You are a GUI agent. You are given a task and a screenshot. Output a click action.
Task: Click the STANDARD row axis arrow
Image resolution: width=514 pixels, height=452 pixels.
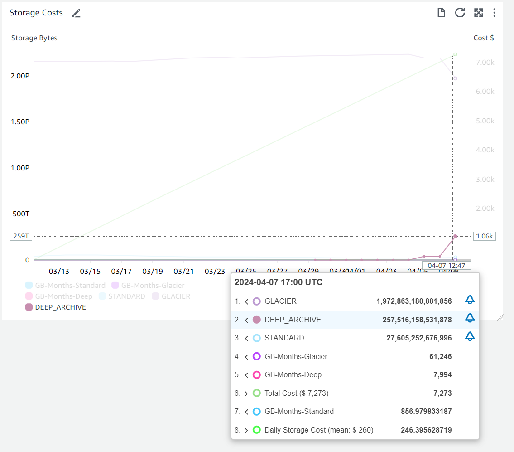246,338
